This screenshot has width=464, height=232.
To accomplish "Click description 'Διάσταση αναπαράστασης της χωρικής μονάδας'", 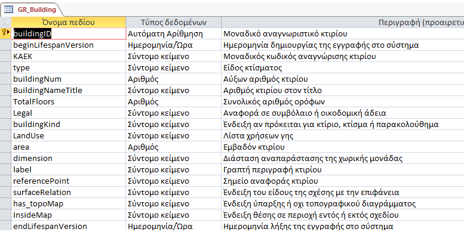I will pyautogui.click(x=313, y=158).
